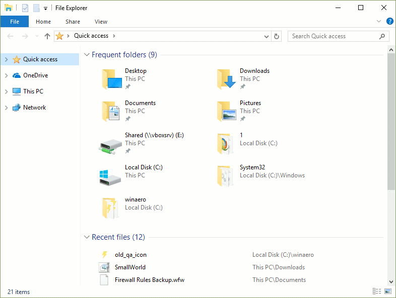Open the recent locations dropdown arrow
This screenshot has width=396, height=298.
coord(37,36)
